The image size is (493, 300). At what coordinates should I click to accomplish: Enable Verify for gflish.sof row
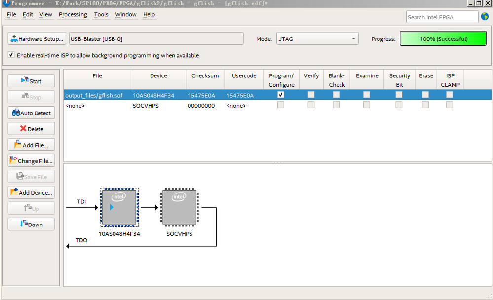tap(311, 95)
